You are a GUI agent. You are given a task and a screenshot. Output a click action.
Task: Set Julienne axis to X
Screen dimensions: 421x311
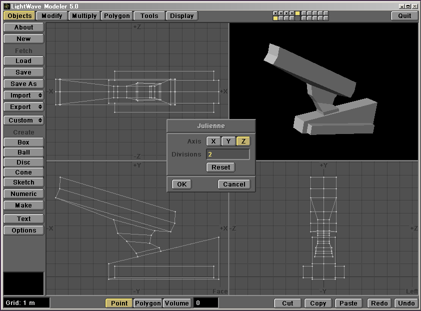213,141
